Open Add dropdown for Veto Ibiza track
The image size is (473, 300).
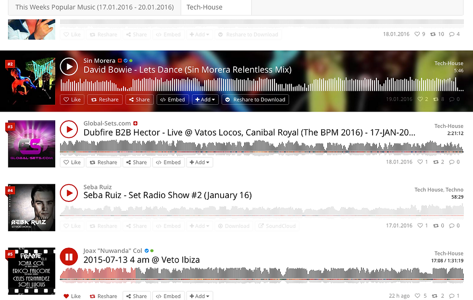tap(199, 296)
